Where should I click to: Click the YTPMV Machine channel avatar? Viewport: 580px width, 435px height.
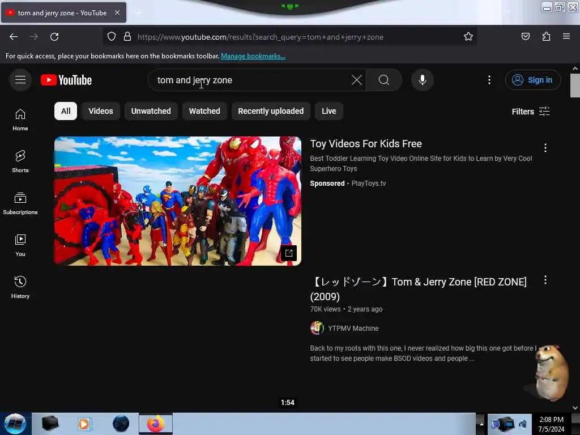[x=317, y=328]
